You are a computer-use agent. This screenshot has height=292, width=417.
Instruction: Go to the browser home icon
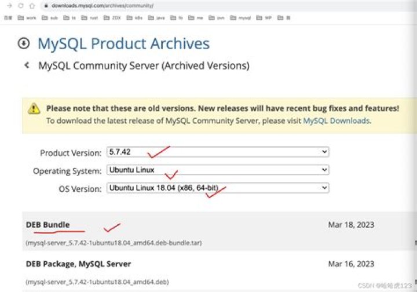pos(32,6)
